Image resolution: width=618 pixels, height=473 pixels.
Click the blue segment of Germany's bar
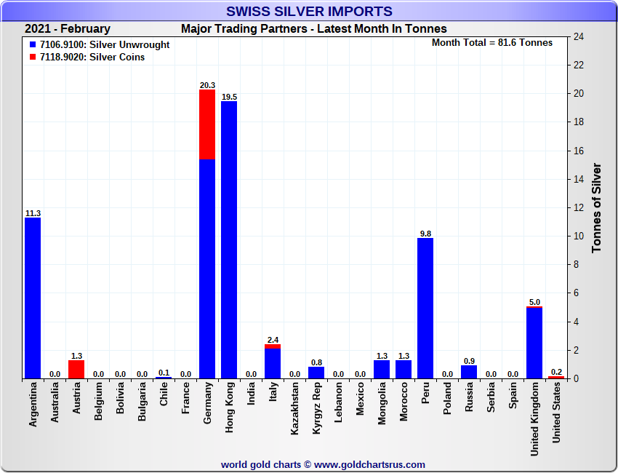coord(207,269)
